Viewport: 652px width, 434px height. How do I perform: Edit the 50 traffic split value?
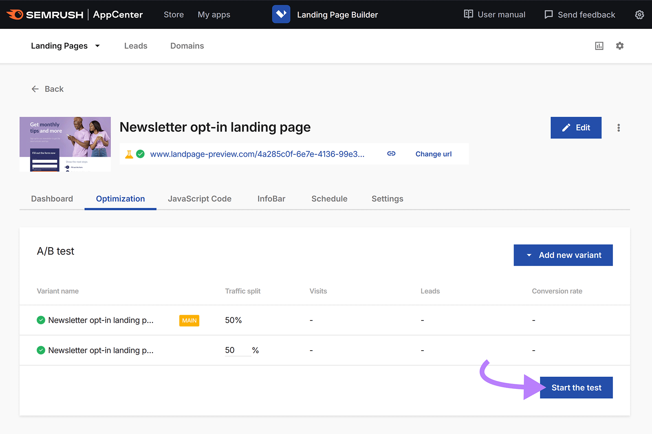pyautogui.click(x=231, y=350)
